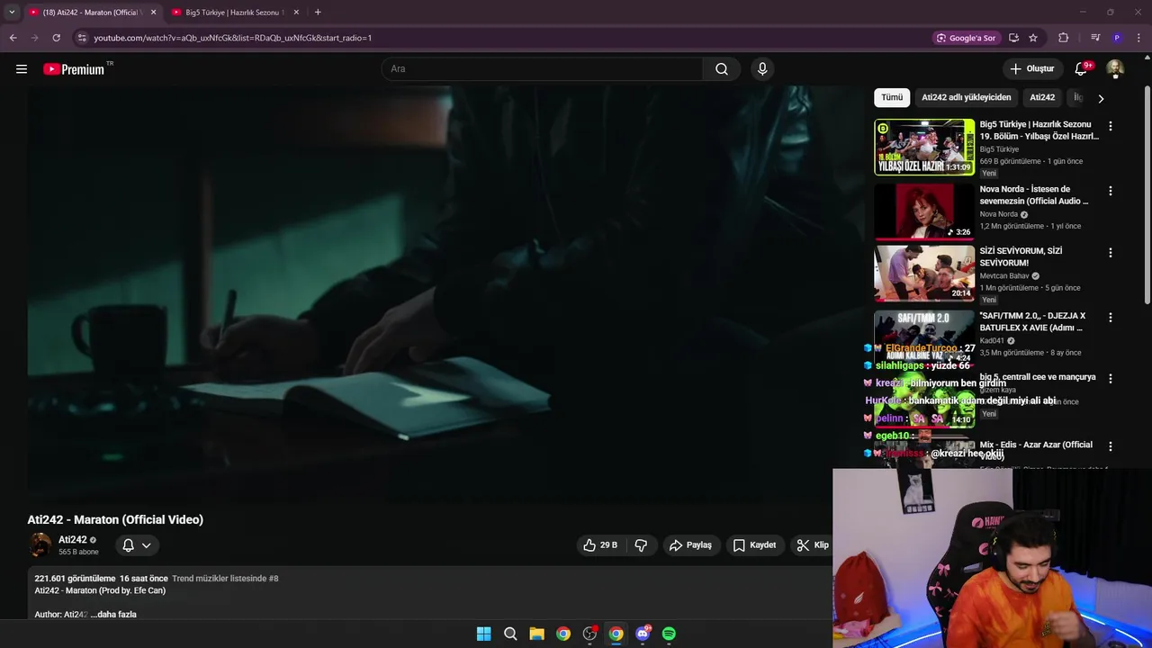
Task: Open the Ati242 channel name link
Action: pos(73,540)
